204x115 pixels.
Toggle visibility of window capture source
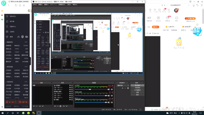click(70, 100)
